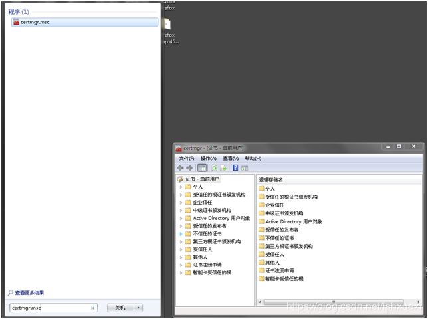Click the 个人 folder icon in right pane
Viewport: 428px width, 319px height.
point(261,189)
